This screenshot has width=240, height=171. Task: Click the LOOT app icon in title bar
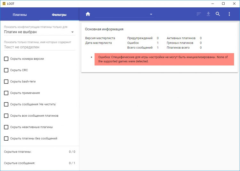[x=4, y=4]
